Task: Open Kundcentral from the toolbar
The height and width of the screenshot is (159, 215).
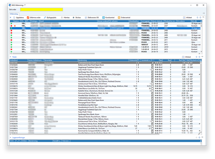Action: pyautogui.click(x=108, y=17)
